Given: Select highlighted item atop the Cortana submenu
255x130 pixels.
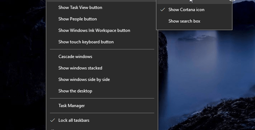Looking at the screenshot, I should (194, 2).
